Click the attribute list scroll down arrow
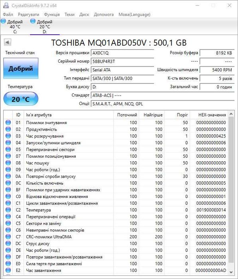238x279 pixels. pos(231,272)
